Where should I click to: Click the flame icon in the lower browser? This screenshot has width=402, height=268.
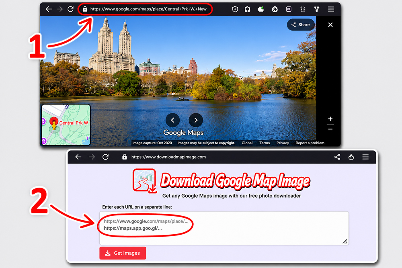pyautogui.click(x=351, y=157)
